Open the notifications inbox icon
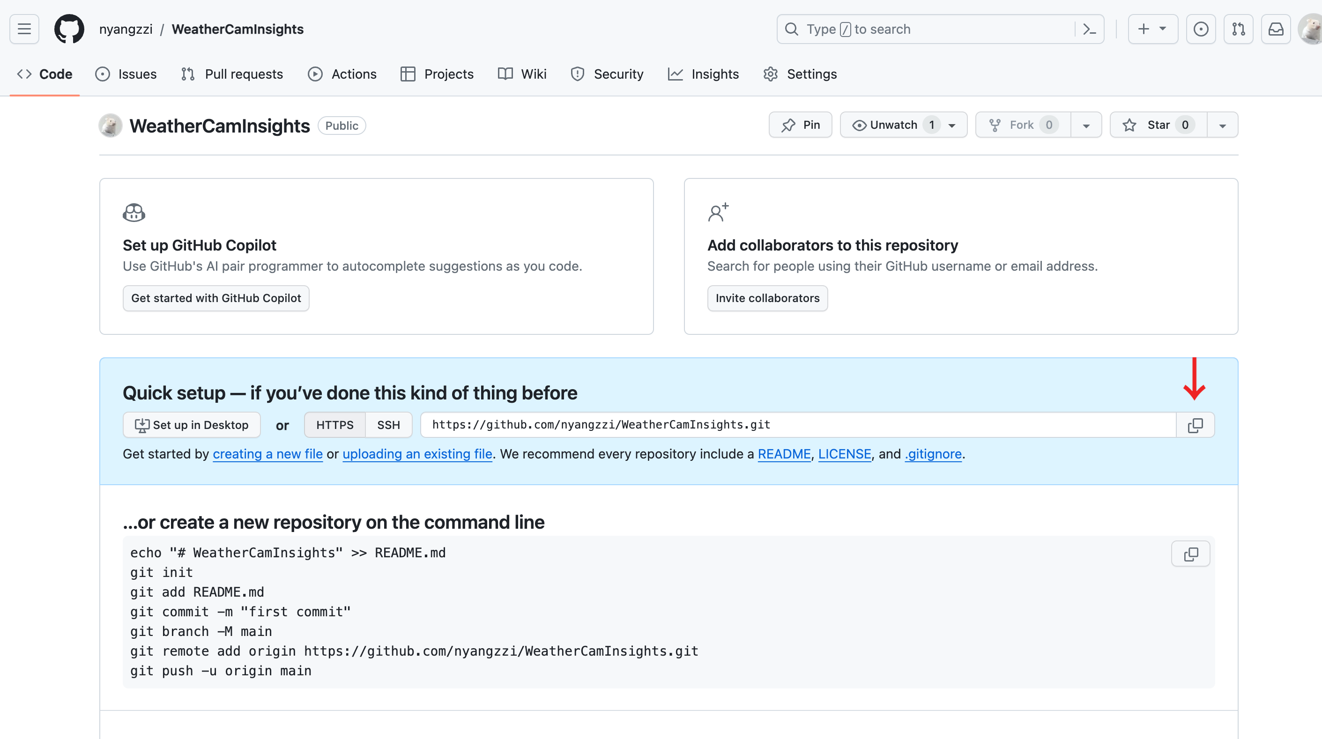Viewport: 1322px width, 739px height. pos(1276,29)
